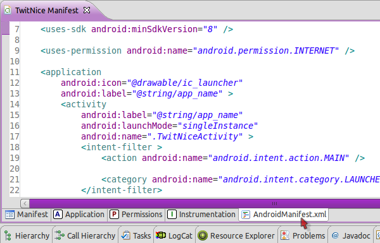Open the Problems view

(303, 235)
